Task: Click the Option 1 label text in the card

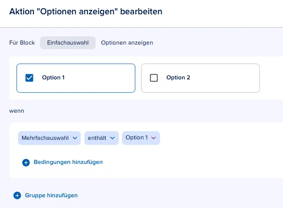Action: [53, 77]
